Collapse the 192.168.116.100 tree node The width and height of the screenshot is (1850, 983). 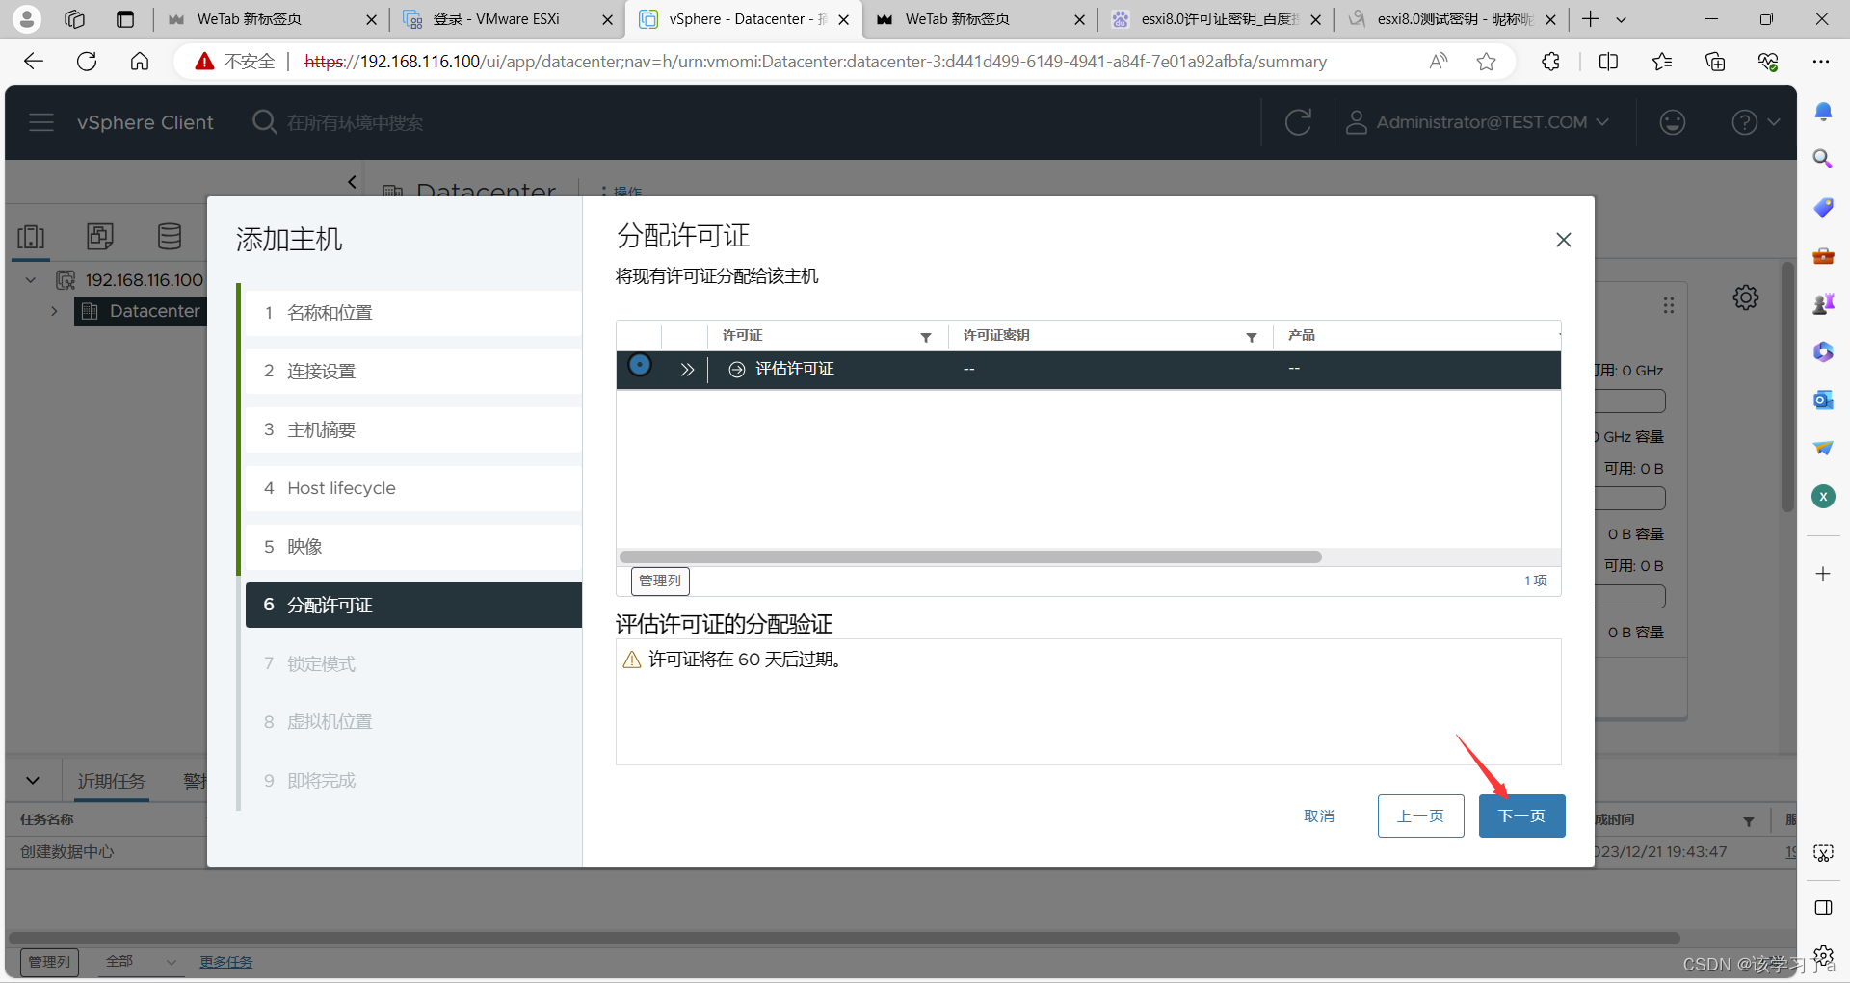tap(31, 280)
